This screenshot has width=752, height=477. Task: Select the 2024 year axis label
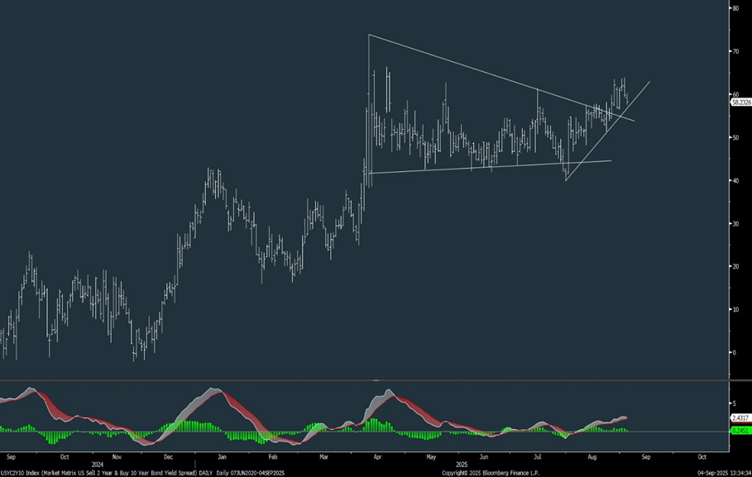pyautogui.click(x=98, y=463)
